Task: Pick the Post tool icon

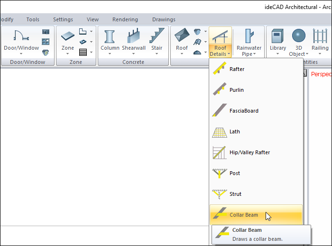Action: pyautogui.click(x=218, y=174)
